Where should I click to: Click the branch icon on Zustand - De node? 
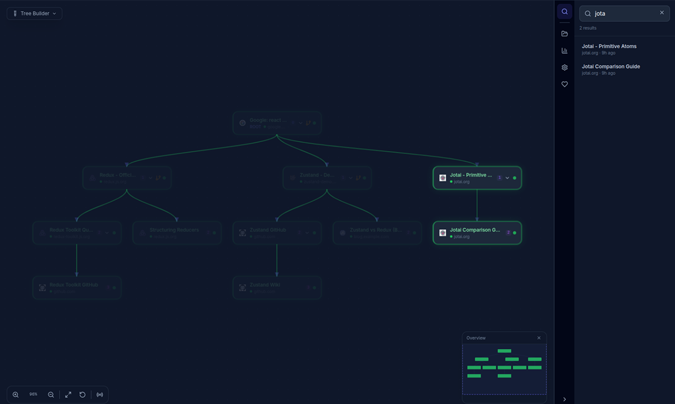pos(358,178)
